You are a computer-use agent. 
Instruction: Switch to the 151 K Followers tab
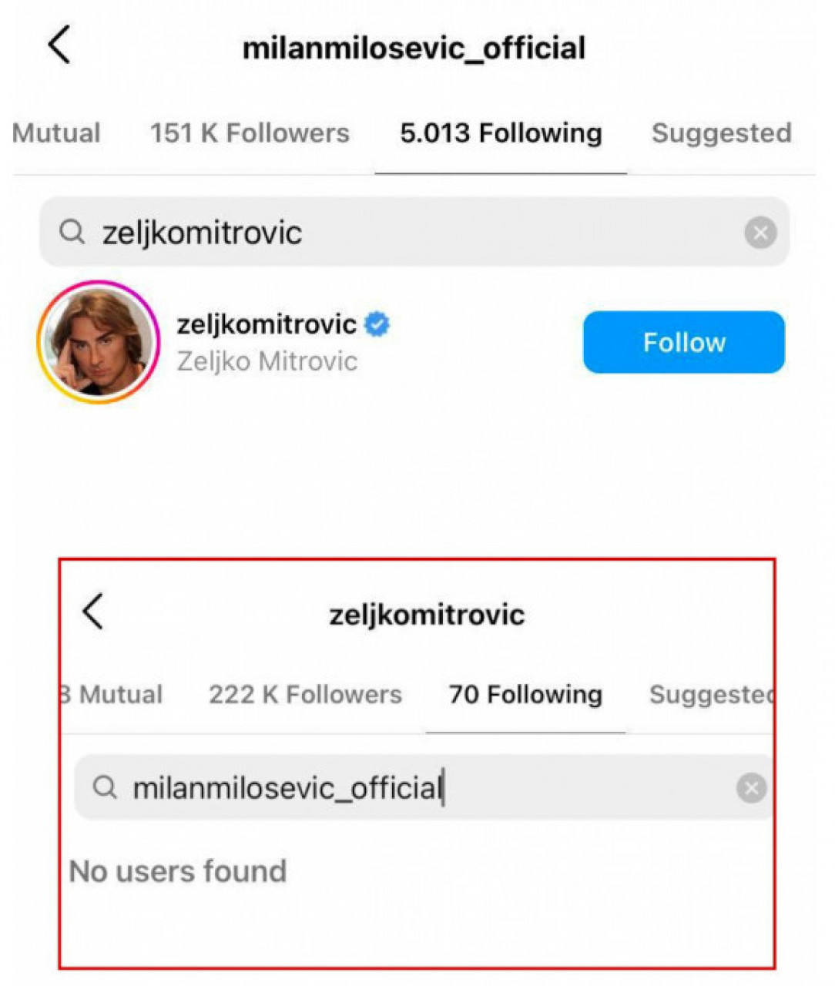coord(250,133)
